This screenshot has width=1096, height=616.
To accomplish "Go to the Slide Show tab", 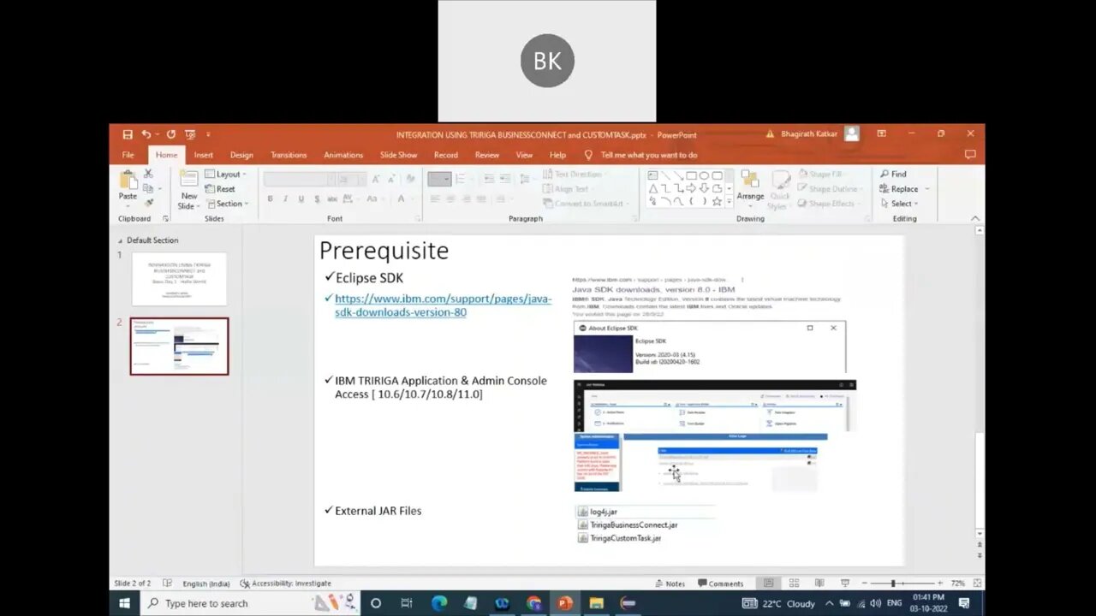I will pos(399,155).
